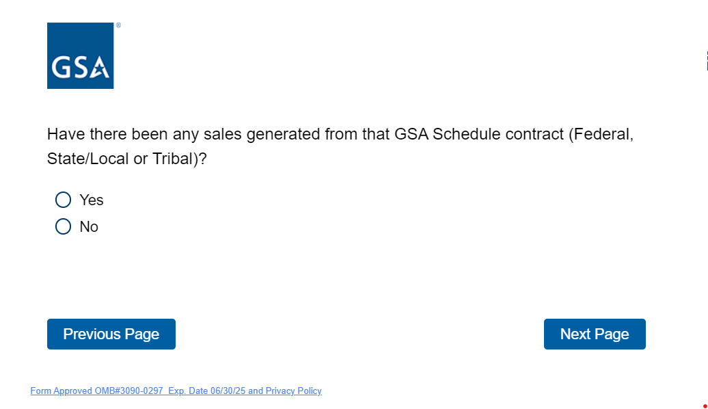This screenshot has width=708, height=409.
Task: Click the GSA logo
Action: click(80, 55)
